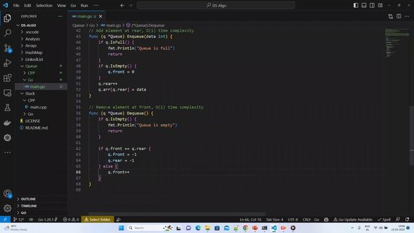Open the Run menu
414x233 pixels.
point(84,5)
